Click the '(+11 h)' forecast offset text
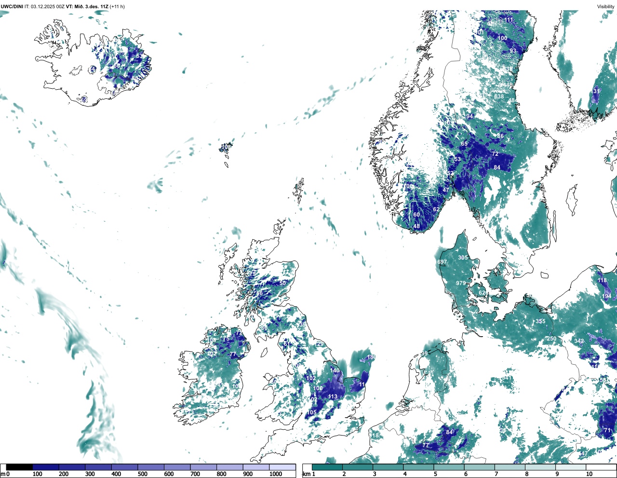The image size is (617, 478). point(117,6)
